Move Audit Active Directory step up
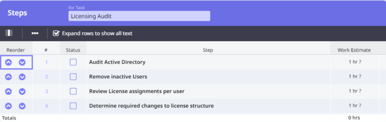 [9, 62]
